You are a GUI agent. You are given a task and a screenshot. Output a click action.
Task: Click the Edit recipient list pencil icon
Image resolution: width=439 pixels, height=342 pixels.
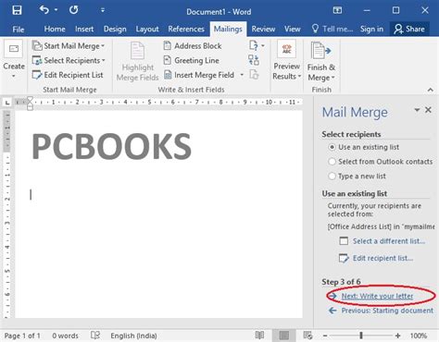pos(344,258)
